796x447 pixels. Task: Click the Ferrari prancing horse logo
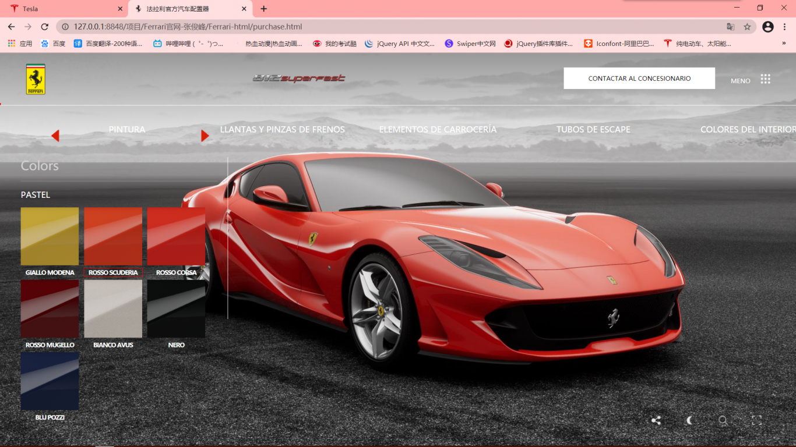click(36, 79)
